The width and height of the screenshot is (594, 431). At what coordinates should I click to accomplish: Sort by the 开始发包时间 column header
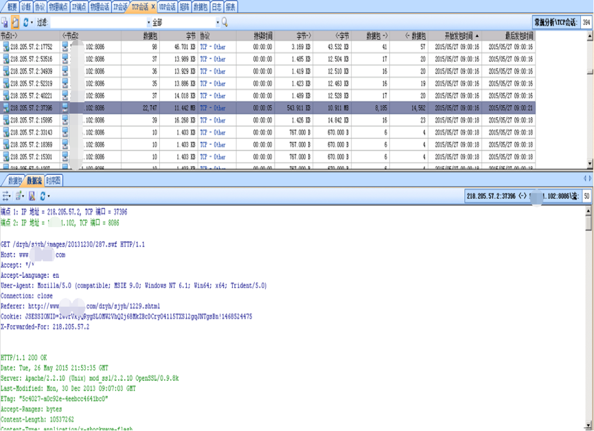point(457,36)
